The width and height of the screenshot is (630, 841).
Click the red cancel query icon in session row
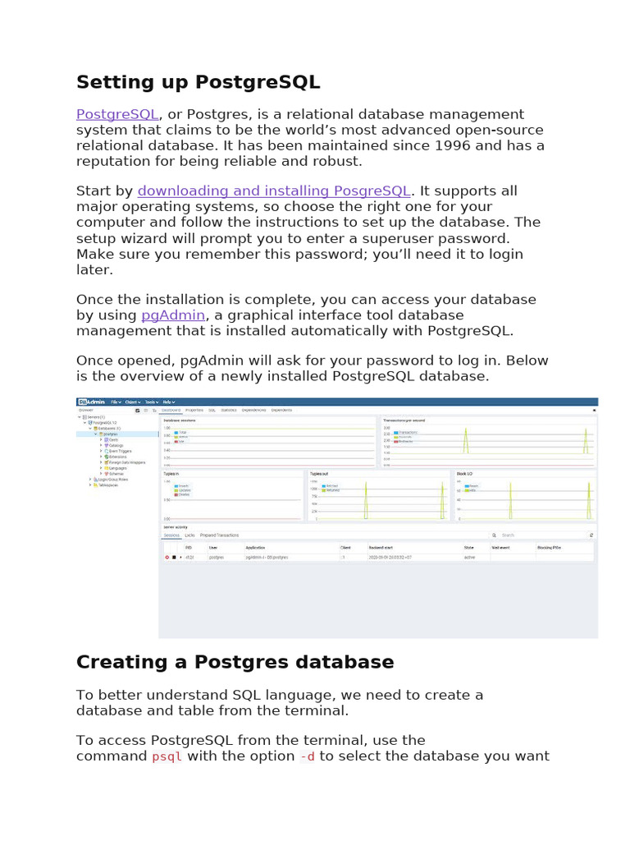167,558
